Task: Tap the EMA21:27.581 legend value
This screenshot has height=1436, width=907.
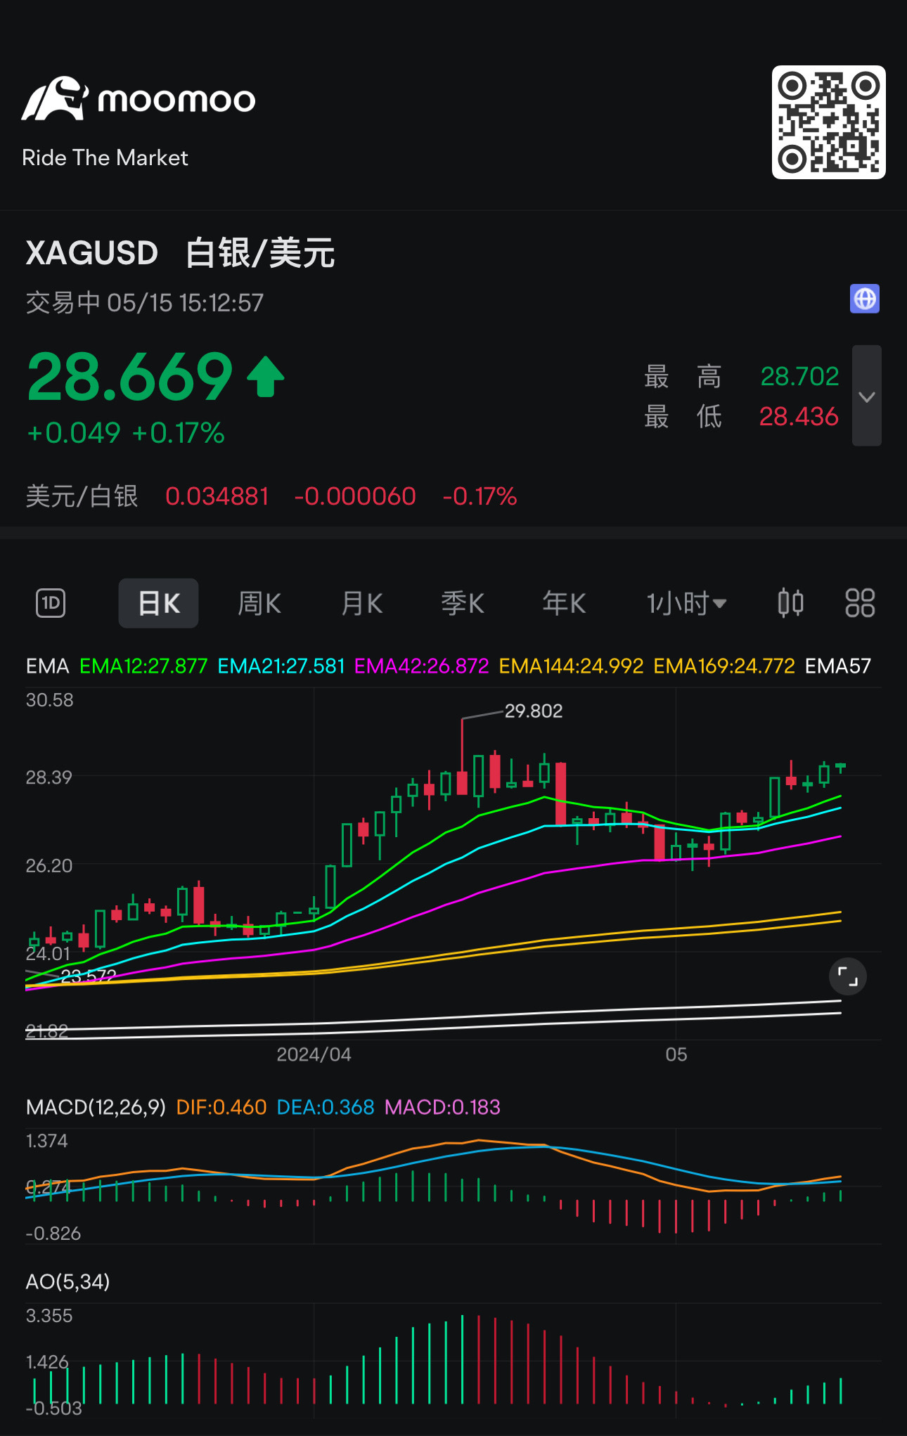Action: [281, 666]
